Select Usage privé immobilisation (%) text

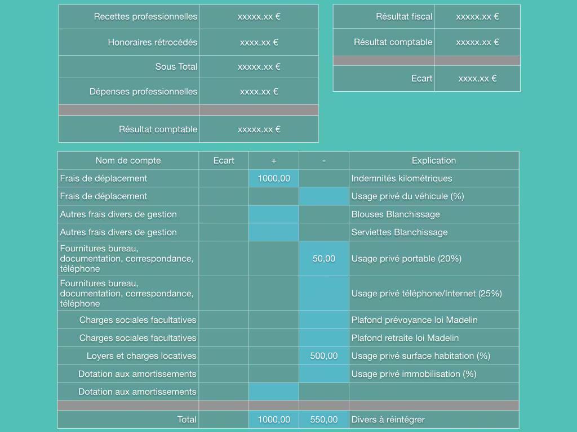414,374
